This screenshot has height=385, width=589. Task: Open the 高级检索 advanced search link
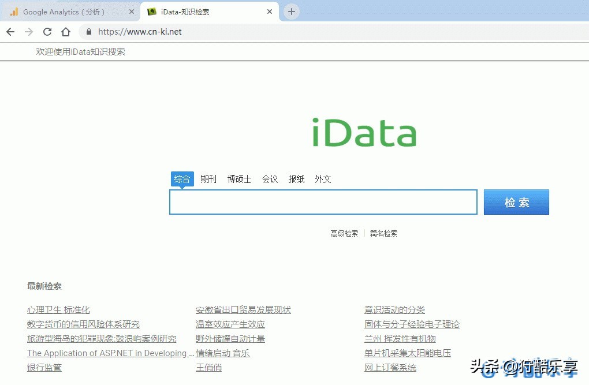[x=344, y=233]
